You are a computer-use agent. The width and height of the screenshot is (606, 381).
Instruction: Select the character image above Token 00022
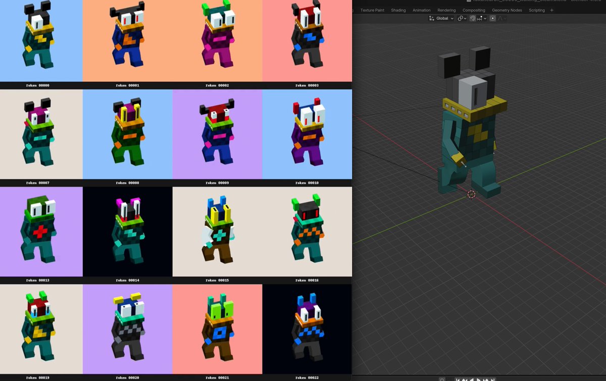click(307, 329)
